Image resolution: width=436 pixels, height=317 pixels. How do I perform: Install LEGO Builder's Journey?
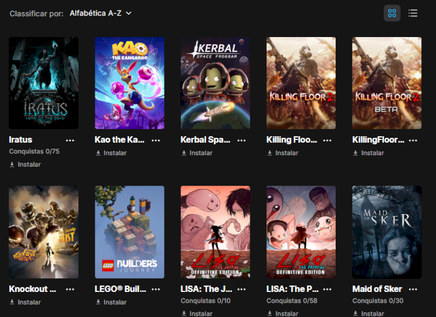click(111, 302)
